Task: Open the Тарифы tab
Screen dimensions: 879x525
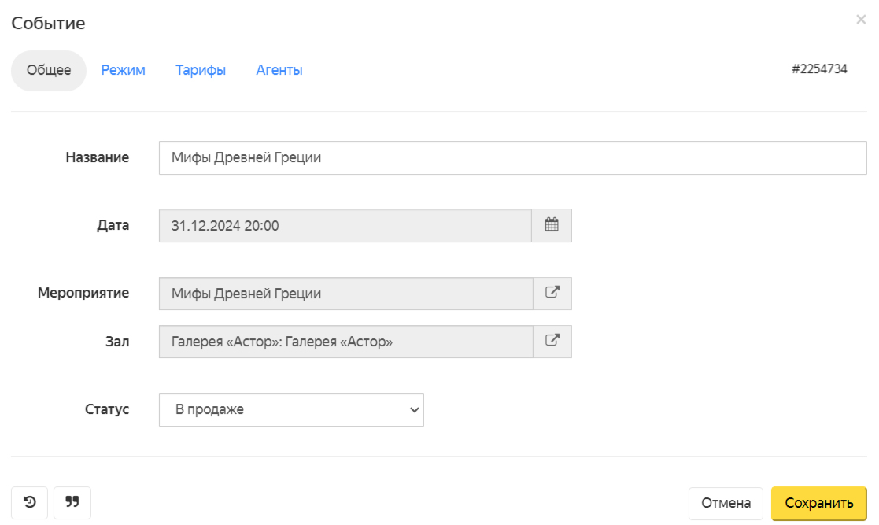Action: (201, 70)
